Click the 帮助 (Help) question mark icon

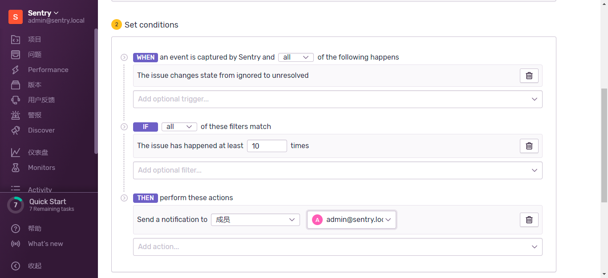click(x=16, y=229)
